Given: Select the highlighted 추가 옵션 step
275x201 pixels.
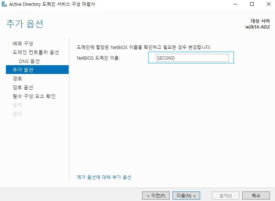Looking at the screenshot, I should click(x=37, y=70).
